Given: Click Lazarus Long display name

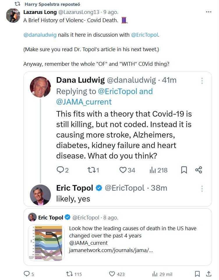Looking at the screenshot, I should click(40, 12).
